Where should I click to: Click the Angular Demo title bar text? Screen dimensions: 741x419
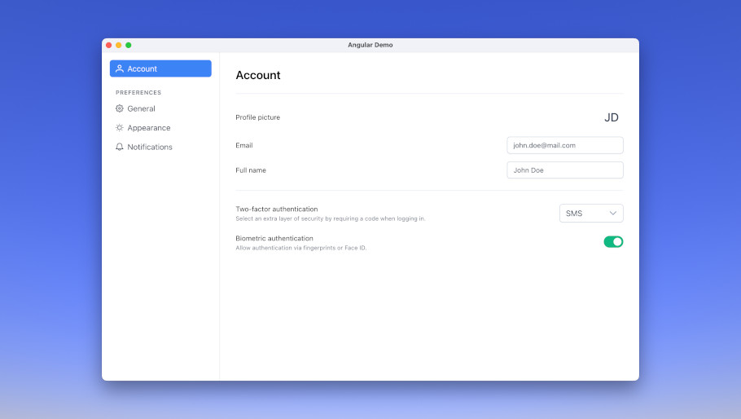370,45
